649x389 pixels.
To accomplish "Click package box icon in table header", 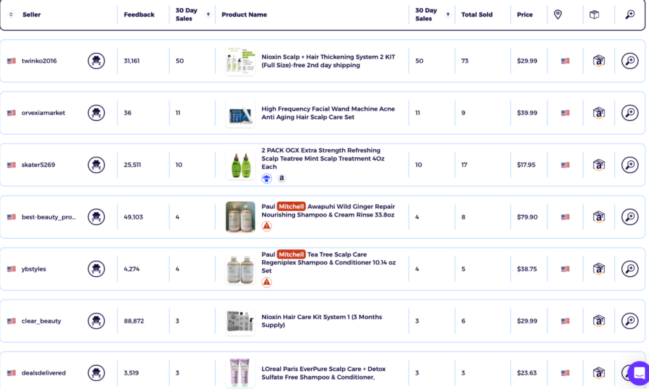I will point(594,15).
